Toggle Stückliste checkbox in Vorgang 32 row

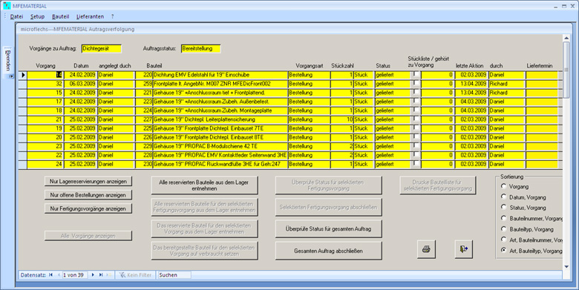coord(416,82)
